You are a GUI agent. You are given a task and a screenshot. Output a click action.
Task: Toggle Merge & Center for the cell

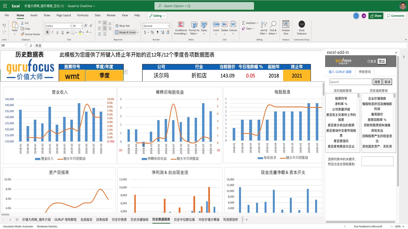tap(125, 32)
